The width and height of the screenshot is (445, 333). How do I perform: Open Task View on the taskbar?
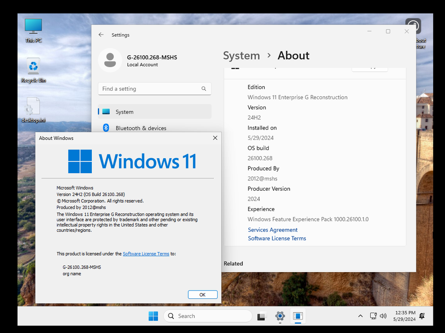pyautogui.click(x=262, y=316)
